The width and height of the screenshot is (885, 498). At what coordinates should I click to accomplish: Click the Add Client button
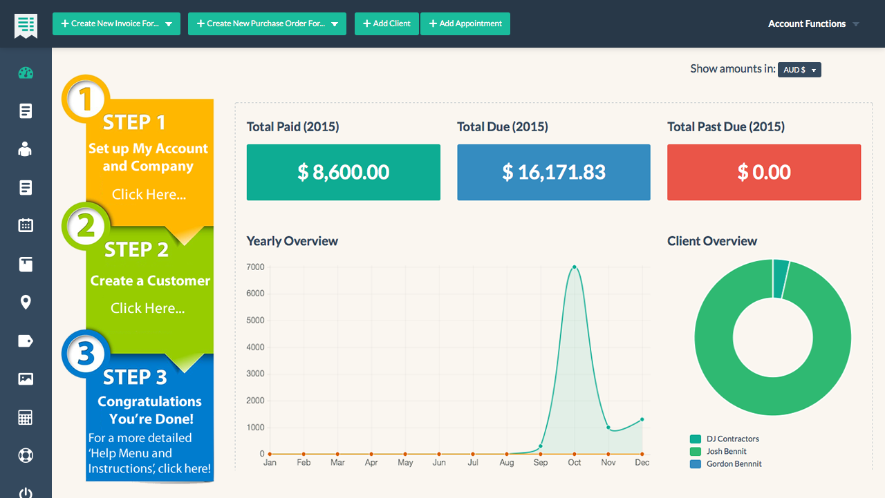(x=386, y=23)
